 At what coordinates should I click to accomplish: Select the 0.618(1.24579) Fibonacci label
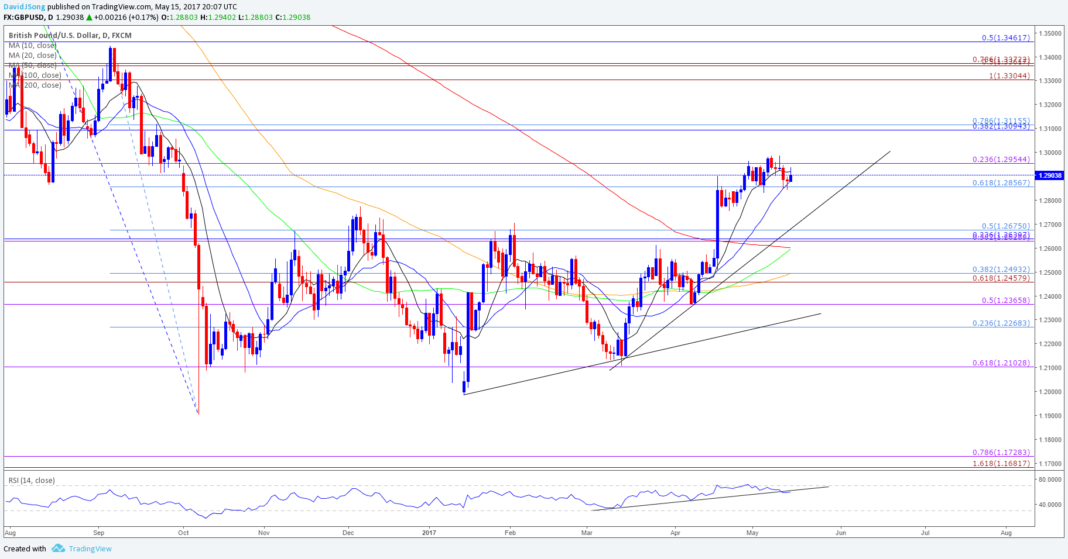pos(1001,278)
